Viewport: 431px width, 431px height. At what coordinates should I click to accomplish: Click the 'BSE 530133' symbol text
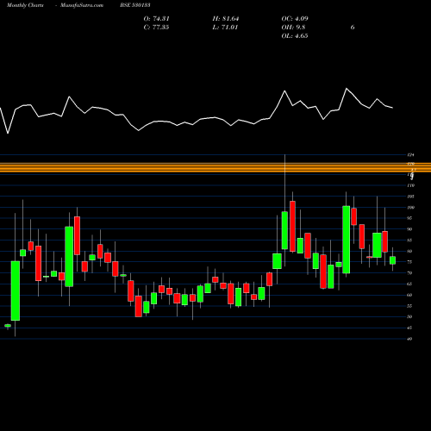click(135, 5)
